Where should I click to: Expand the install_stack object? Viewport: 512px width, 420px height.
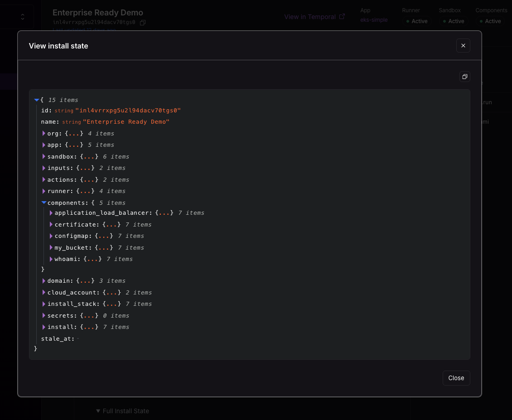click(44, 304)
